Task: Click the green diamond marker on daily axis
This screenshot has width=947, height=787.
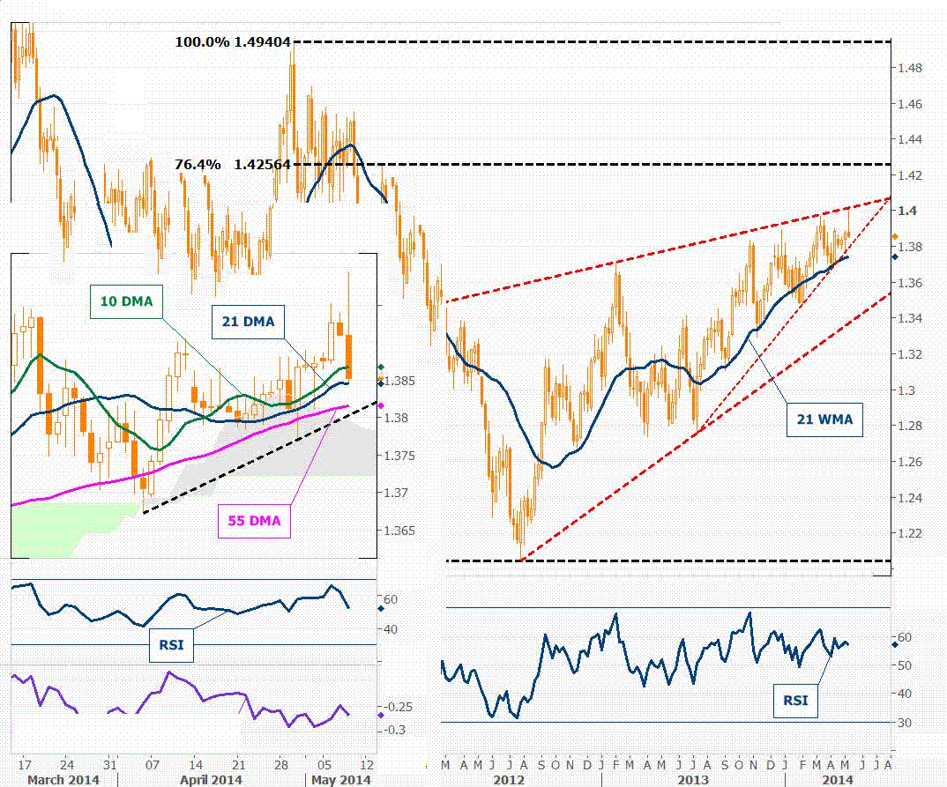Action: [380, 367]
